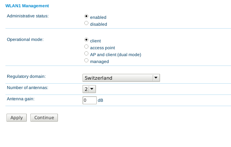Click the Continue button
Screen dimensions: 231x147
tap(44, 118)
